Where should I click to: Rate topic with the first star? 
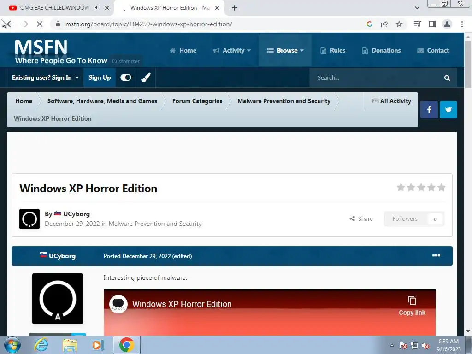point(401,188)
